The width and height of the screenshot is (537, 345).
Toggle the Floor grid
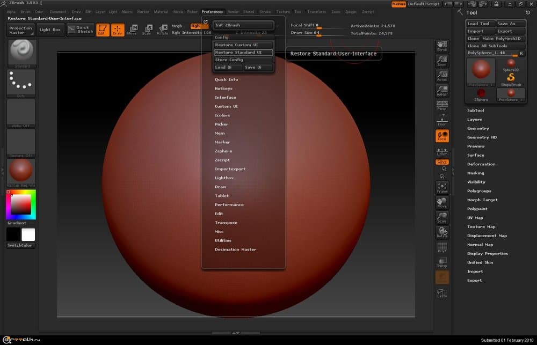click(x=442, y=121)
